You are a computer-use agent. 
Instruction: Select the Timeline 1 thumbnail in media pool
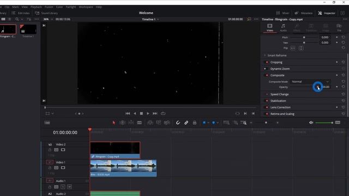pos(28,29)
